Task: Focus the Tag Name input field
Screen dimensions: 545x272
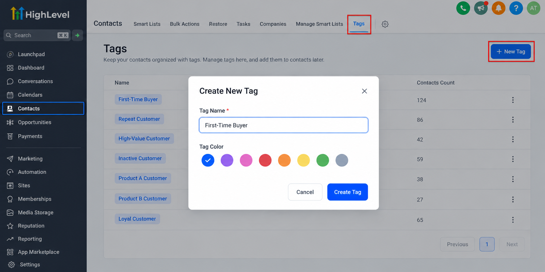Action: tap(284, 125)
